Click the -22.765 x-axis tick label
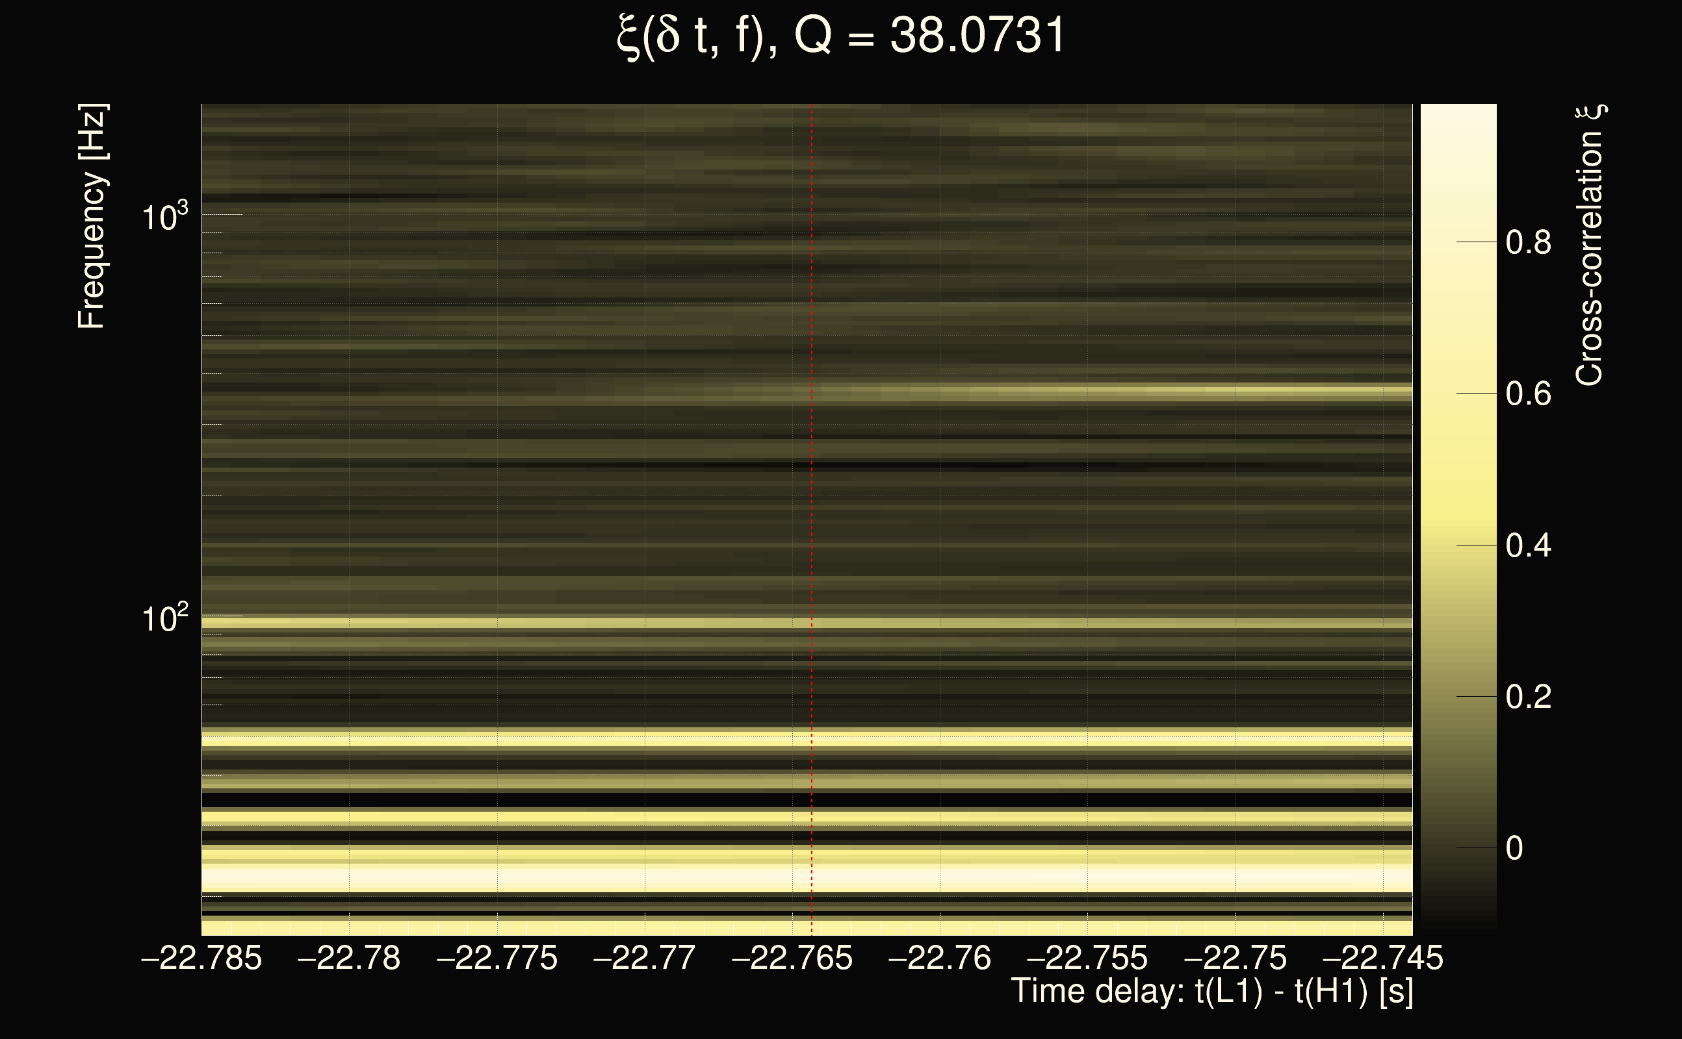 click(x=792, y=958)
